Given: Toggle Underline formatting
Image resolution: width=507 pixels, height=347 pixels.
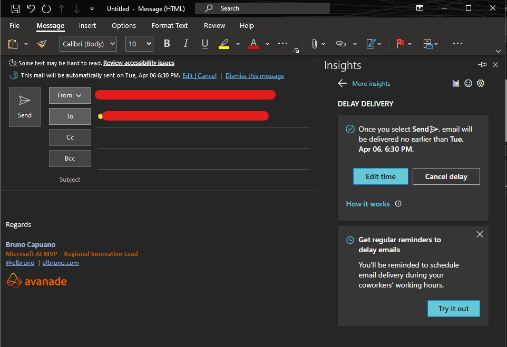Looking at the screenshot, I should (x=205, y=44).
